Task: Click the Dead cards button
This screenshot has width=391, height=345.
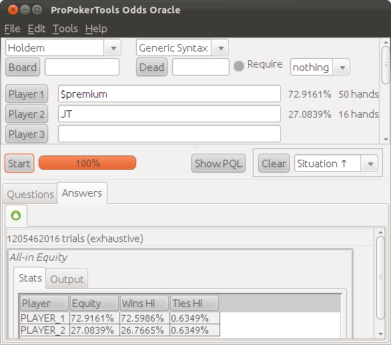Action: (151, 68)
